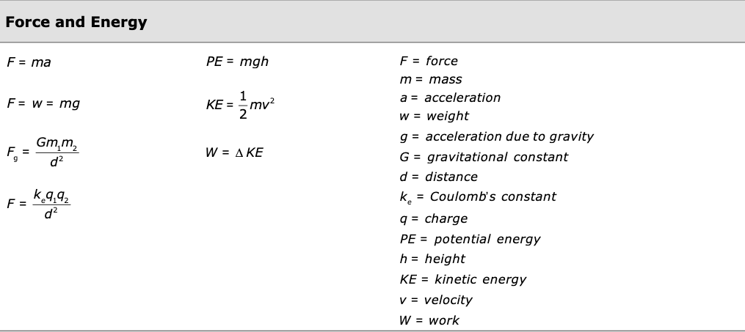Select the F = w = mg equation
Image resolution: width=745 pixels, height=332 pixels.
[43, 103]
